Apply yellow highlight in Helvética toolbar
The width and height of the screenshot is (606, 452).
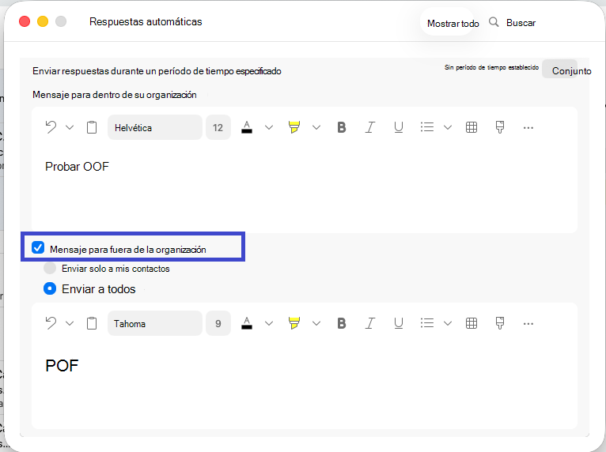click(294, 127)
